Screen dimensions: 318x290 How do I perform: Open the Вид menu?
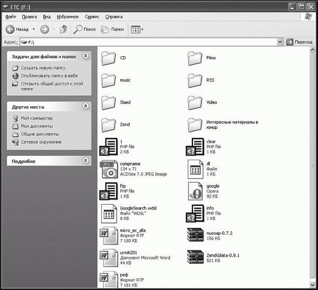coord(47,17)
